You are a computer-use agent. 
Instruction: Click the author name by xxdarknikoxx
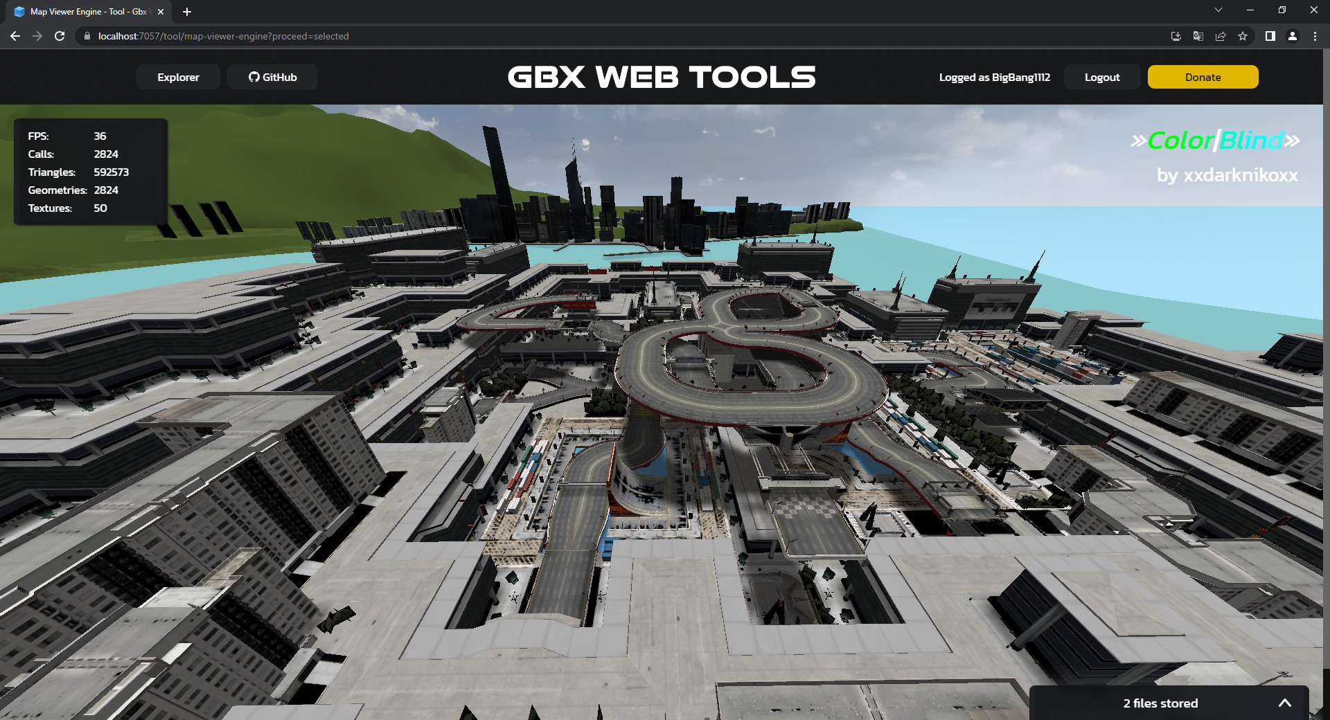coord(1227,175)
